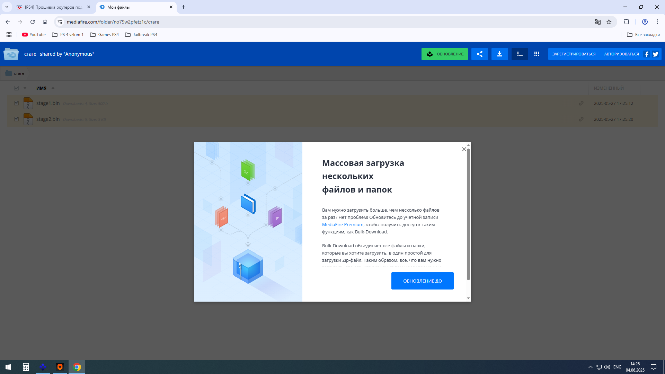The image size is (665, 374).
Task: Reload the current page
Action: coord(33,22)
